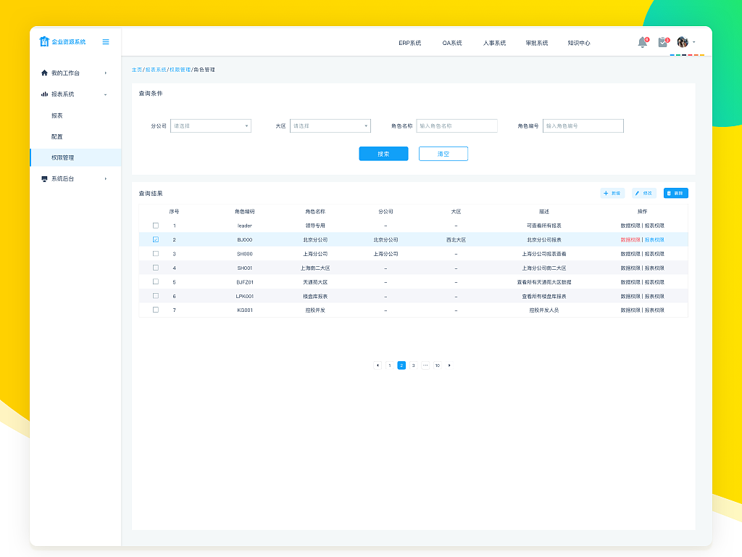Toggle the hamburger sidebar menu icon

tap(106, 41)
